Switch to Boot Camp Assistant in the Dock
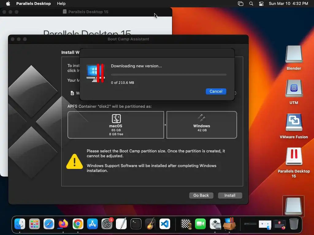The width and height of the screenshot is (314, 235). pos(215,224)
